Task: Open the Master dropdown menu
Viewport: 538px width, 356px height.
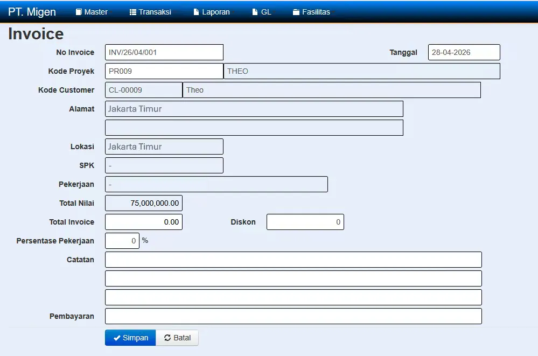Action: [x=93, y=12]
